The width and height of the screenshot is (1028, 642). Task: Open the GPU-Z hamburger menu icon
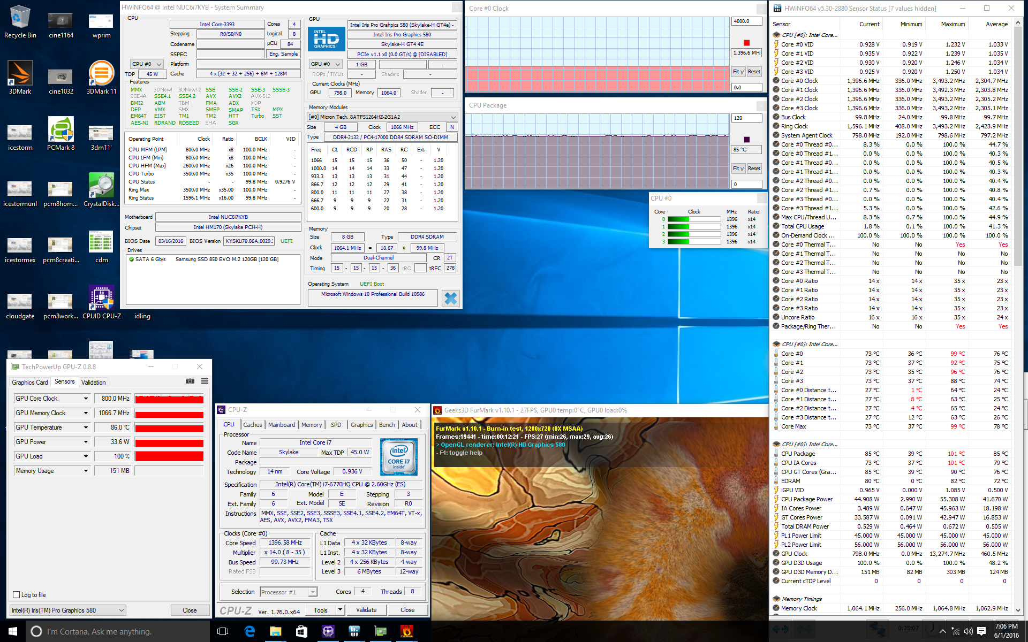(205, 381)
